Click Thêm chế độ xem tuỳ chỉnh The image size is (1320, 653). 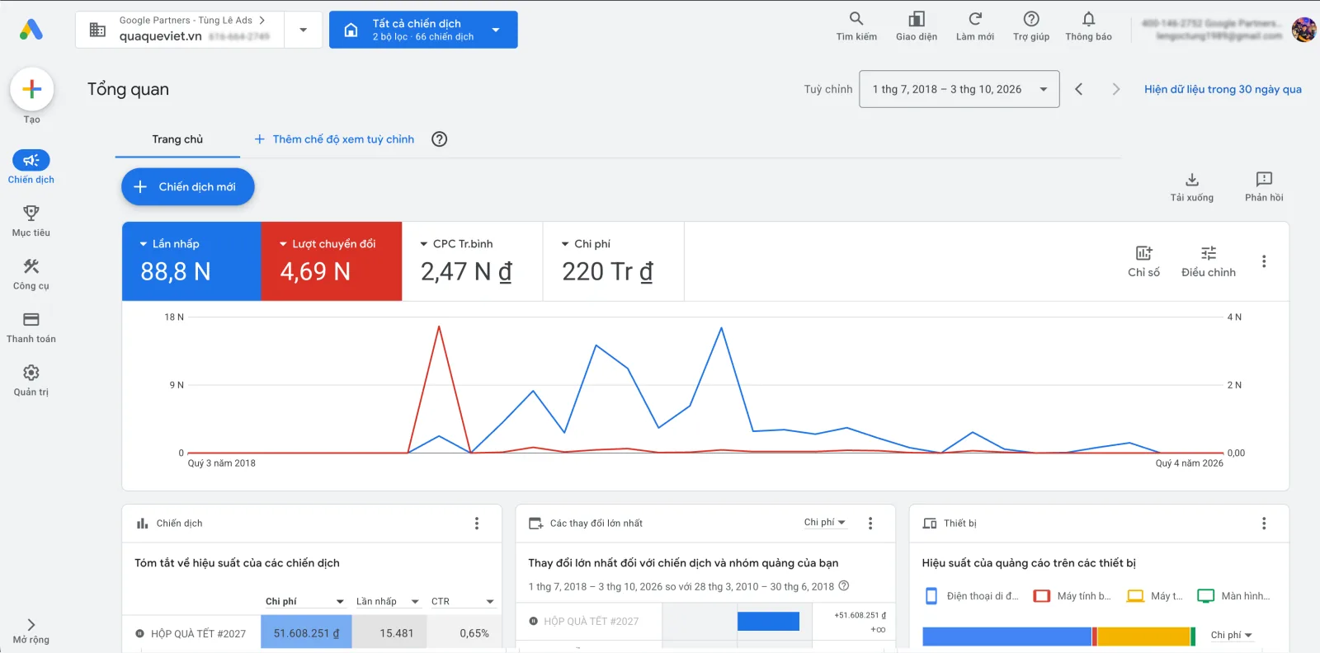(334, 139)
